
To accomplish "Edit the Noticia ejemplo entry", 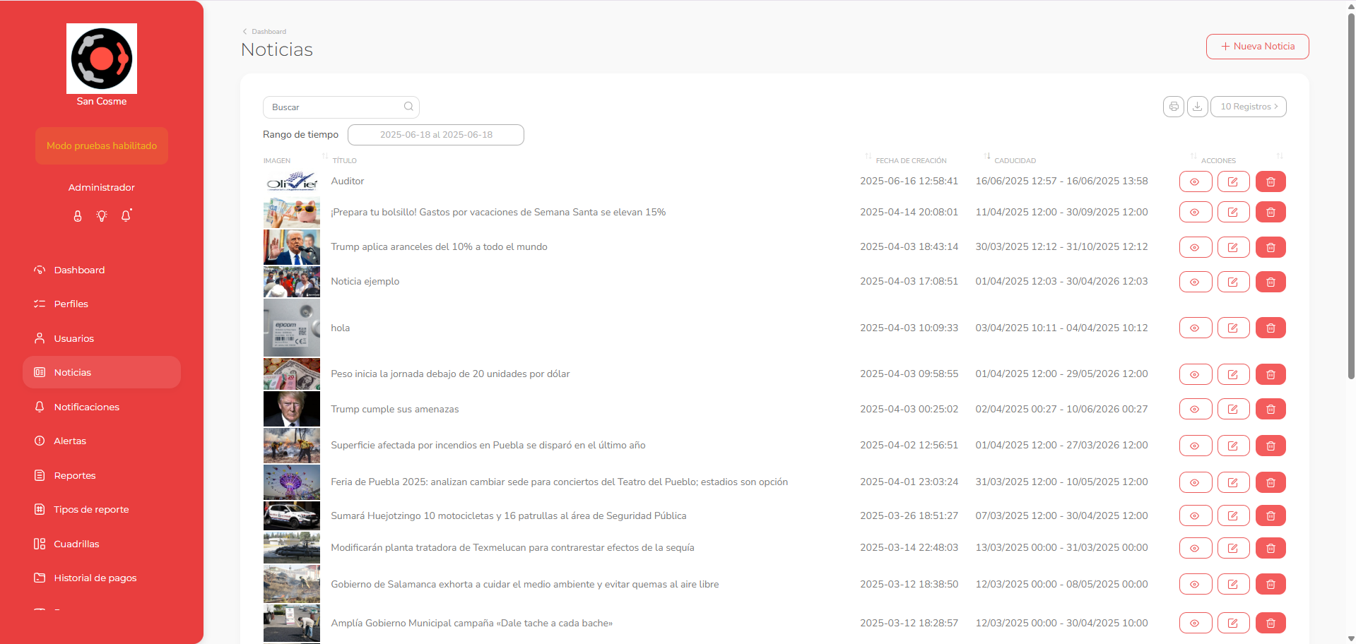I will click(x=1233, y=282).
